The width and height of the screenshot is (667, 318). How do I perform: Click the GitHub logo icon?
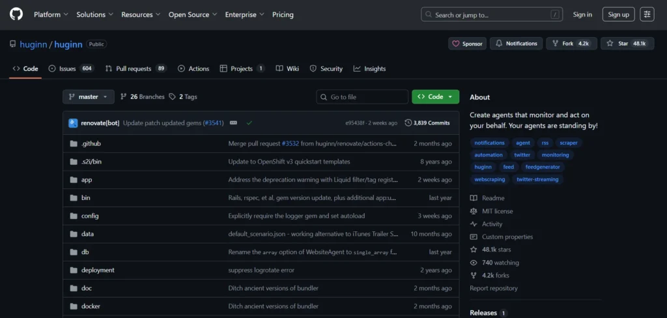coord(16,14)
